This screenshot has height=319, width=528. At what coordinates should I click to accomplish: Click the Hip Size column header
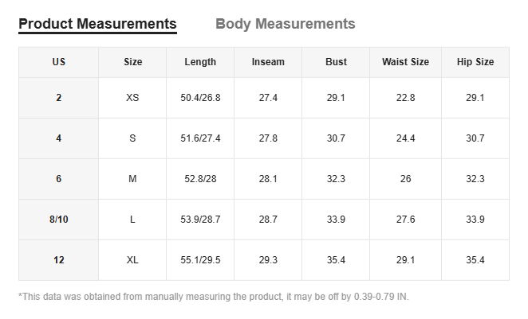(x=475, y=62)
